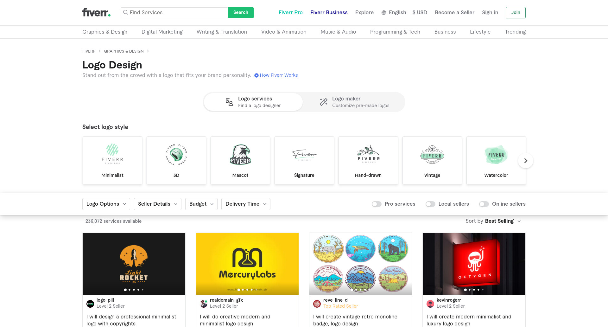Click GRAPHICS & DESIGN breadcrumb link
608x327 pixels.
[124, 51]
